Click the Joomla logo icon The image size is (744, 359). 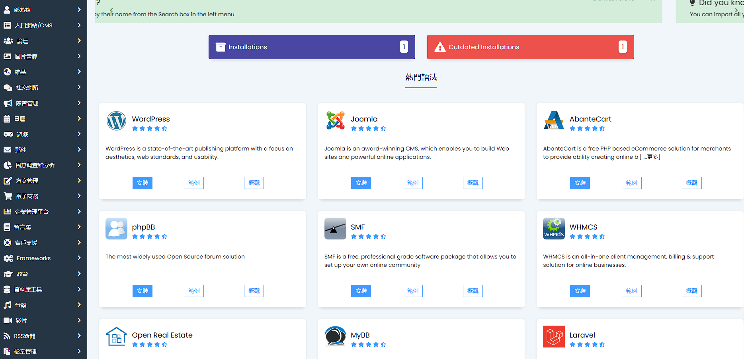[x=335, y=121]
